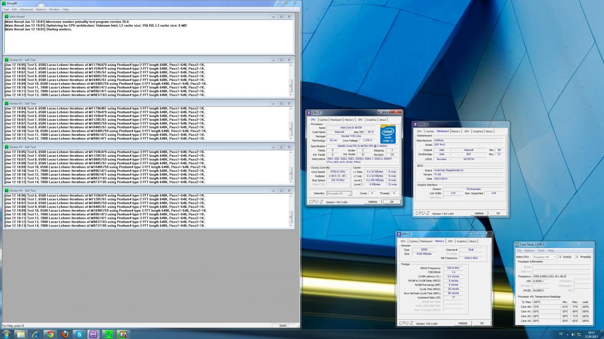Click the Core Temp Frequency value field
The image size is (604, 339).
(561, 276)
